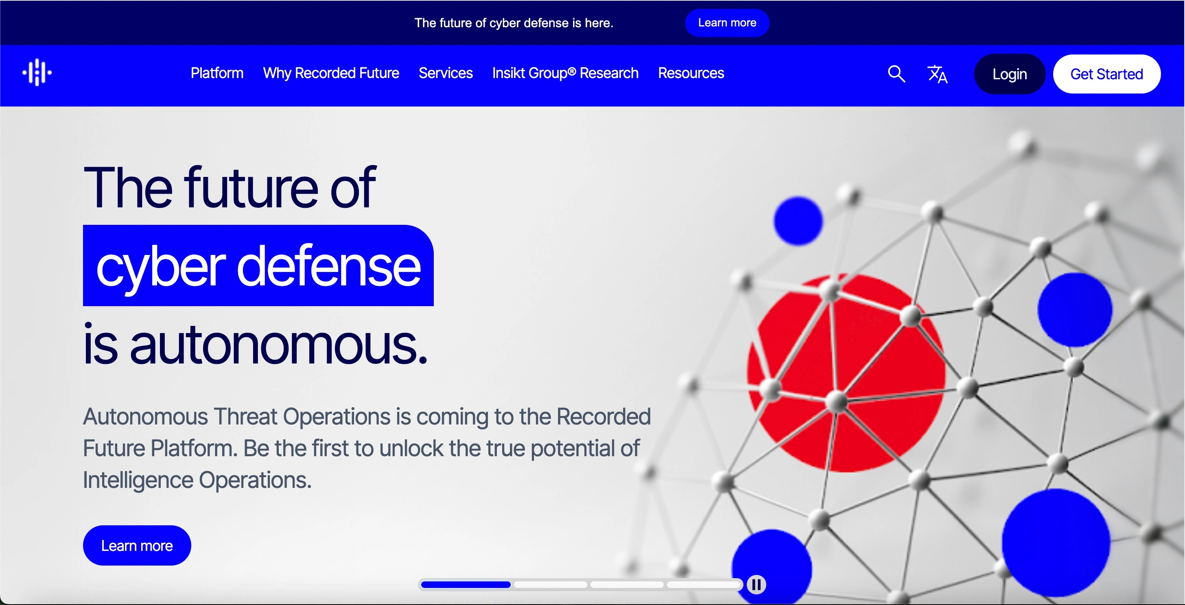The width and height of the screenshot is (1185, 605).
Task: Expand the Resources menu
Action: point(691,73)
